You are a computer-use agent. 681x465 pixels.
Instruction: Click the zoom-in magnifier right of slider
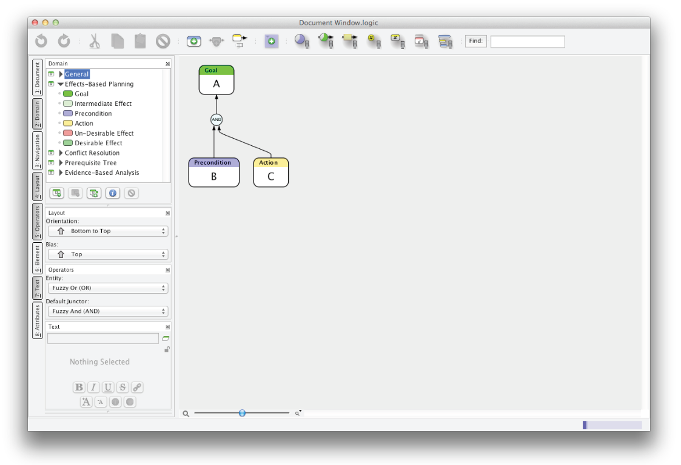click(x=298, y=413)
